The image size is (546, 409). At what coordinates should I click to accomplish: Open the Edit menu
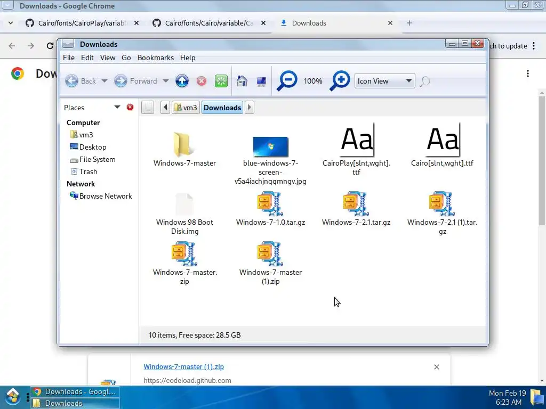87,58
